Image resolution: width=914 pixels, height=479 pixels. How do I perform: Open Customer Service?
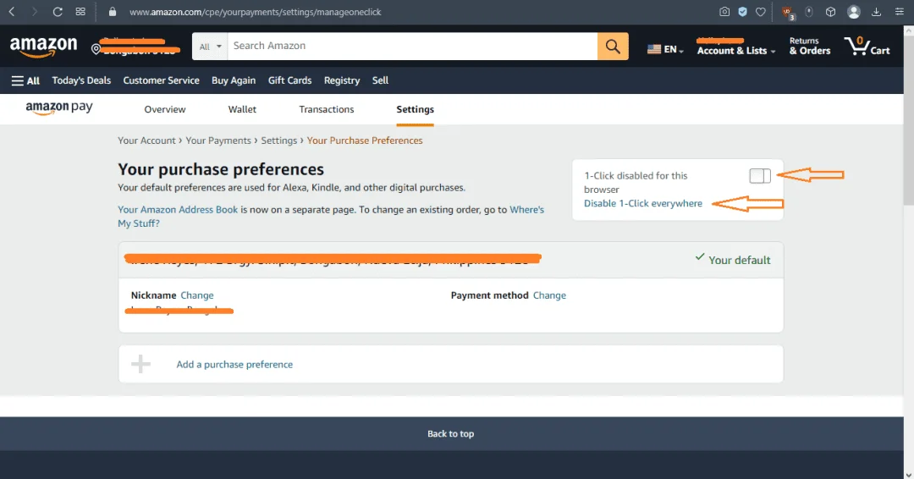tap(161, 80)
